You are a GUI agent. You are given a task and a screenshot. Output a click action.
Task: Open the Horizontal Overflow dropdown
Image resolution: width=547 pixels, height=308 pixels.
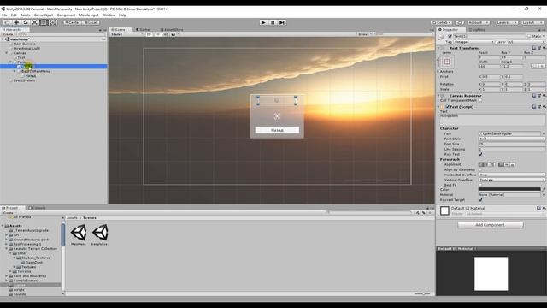512,175
